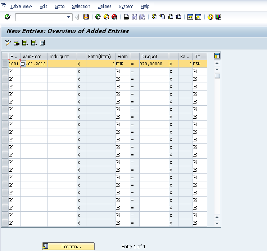Open the Table View menu
Image resolution: width=267 pixels, height=251 pixels.
[21, 6]
